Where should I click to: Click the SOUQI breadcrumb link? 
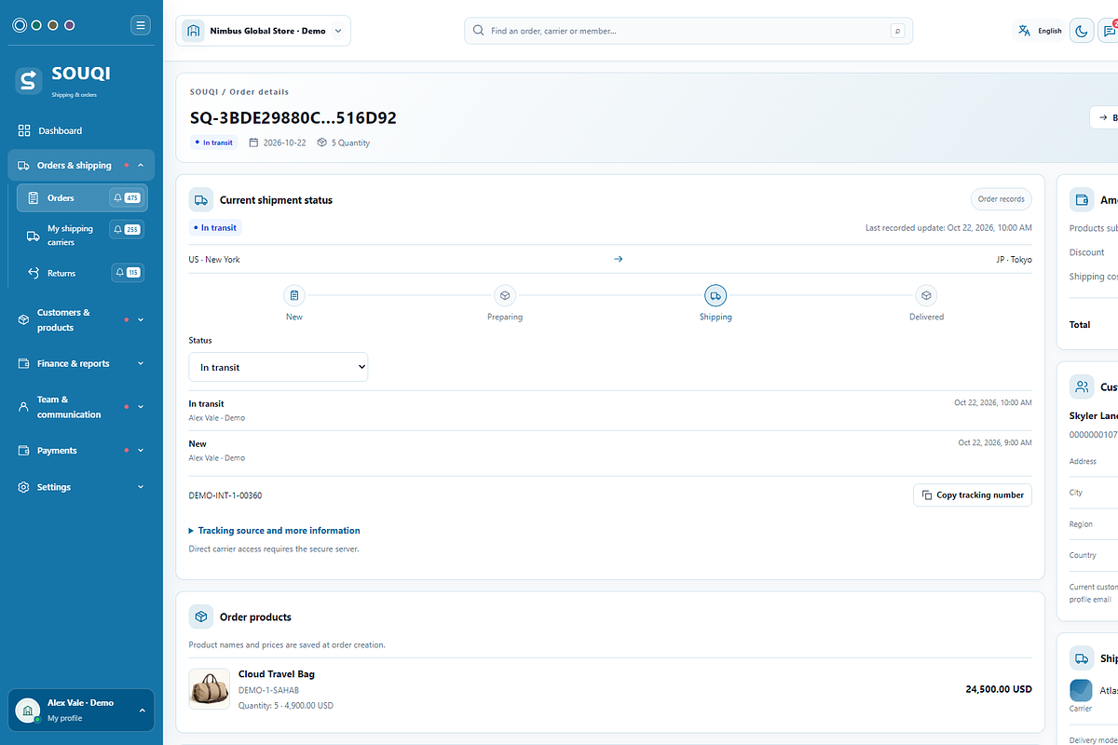[x=204, y=92]
